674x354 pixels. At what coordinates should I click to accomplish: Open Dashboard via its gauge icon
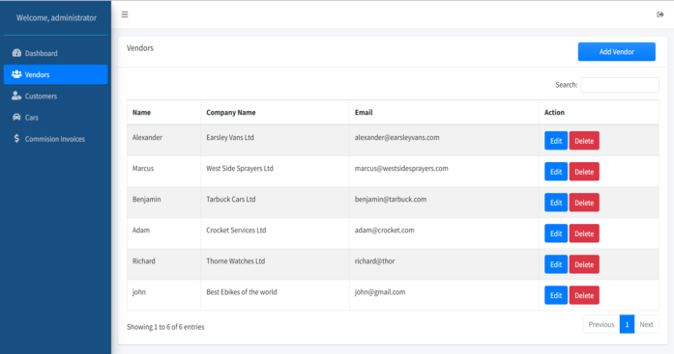[x=16, y=53]
